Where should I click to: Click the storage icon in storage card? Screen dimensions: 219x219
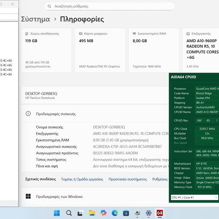pos(27,34)
